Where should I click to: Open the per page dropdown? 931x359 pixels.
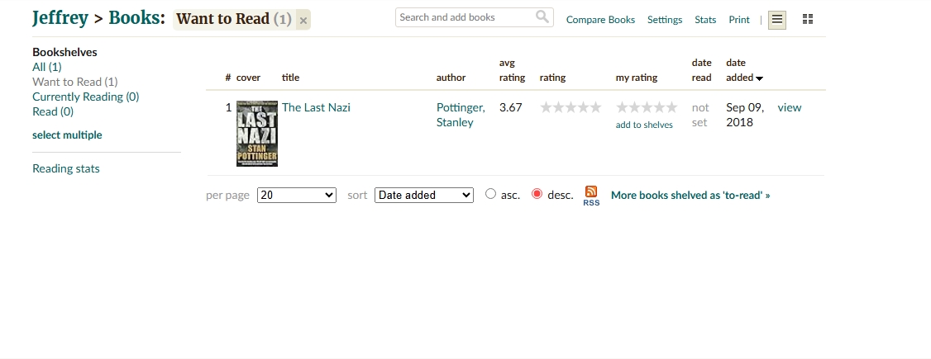point(296,195)
